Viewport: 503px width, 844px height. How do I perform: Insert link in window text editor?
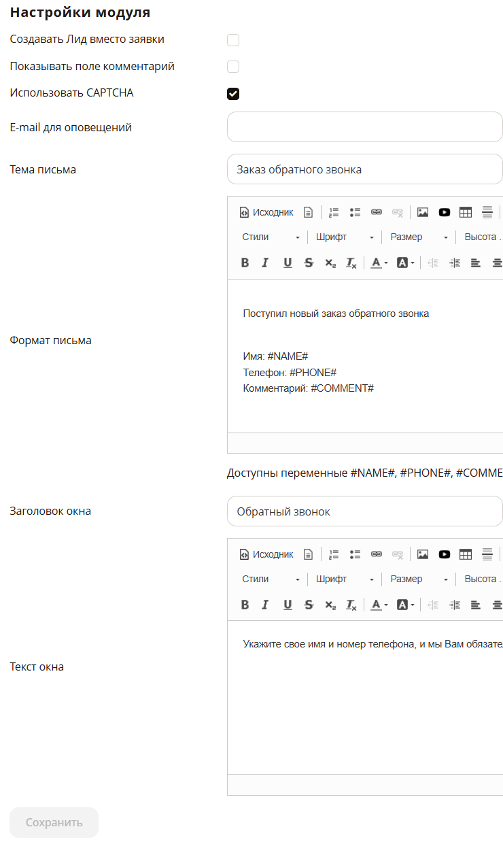tap(377, 554)
